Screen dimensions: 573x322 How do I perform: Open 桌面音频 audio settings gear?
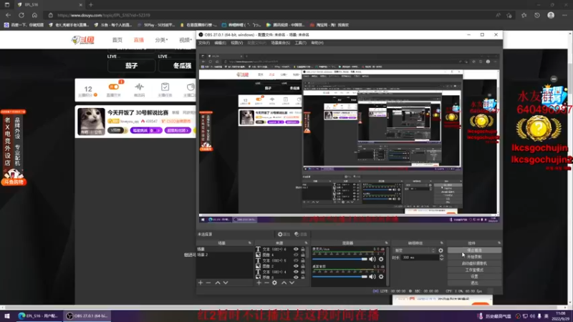point(381,277)
